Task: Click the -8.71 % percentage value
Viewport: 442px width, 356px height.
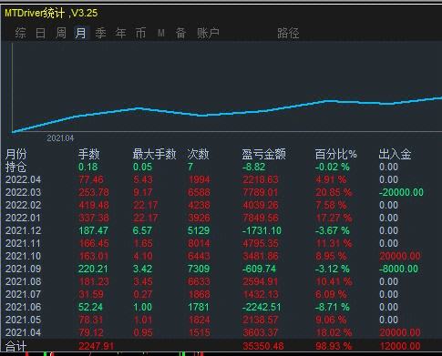Action: tap(333, 307)
